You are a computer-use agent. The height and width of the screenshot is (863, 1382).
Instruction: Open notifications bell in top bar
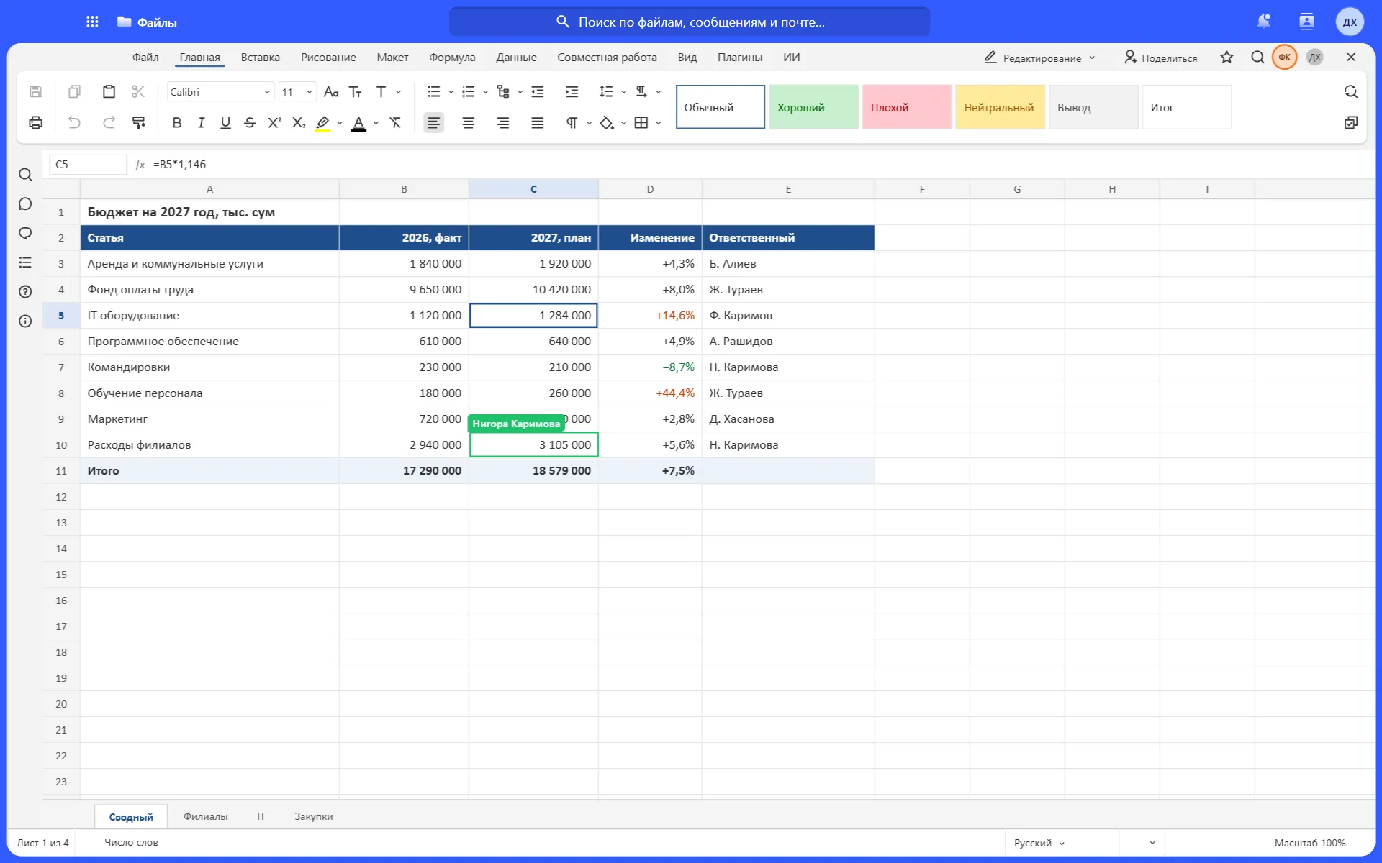[1263, 22]
